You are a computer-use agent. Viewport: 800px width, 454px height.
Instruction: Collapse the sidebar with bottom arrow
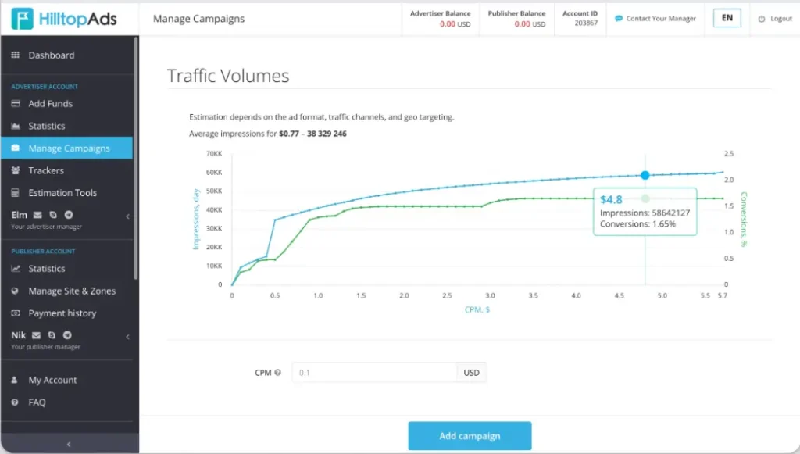[x=69, y=445]
